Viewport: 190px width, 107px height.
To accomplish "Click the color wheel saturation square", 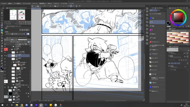I will [x=178, y=17].
